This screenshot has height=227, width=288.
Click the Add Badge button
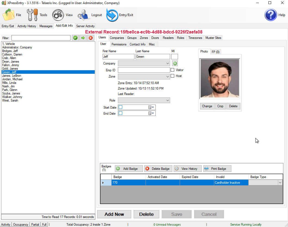tap(128, 169)
